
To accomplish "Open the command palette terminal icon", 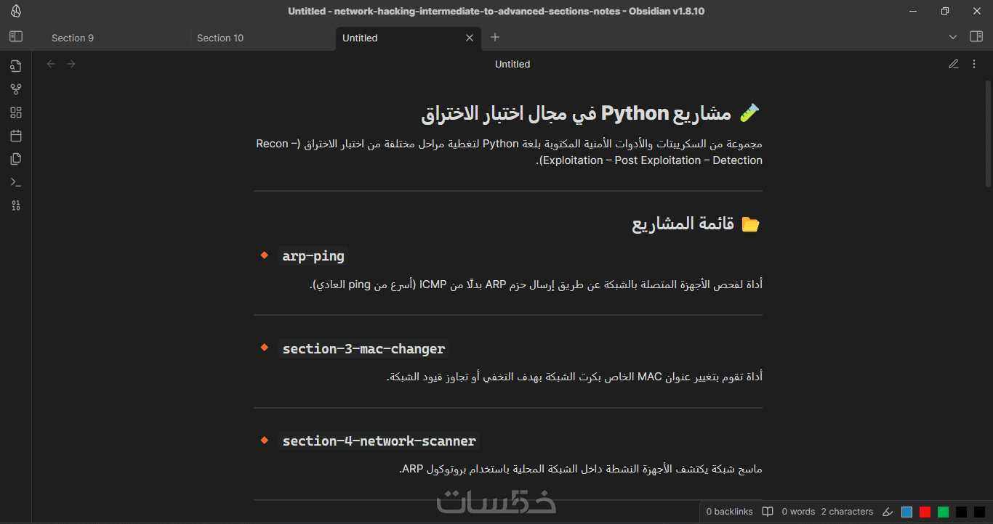I will pyautogui.click(x=16, y=182).
